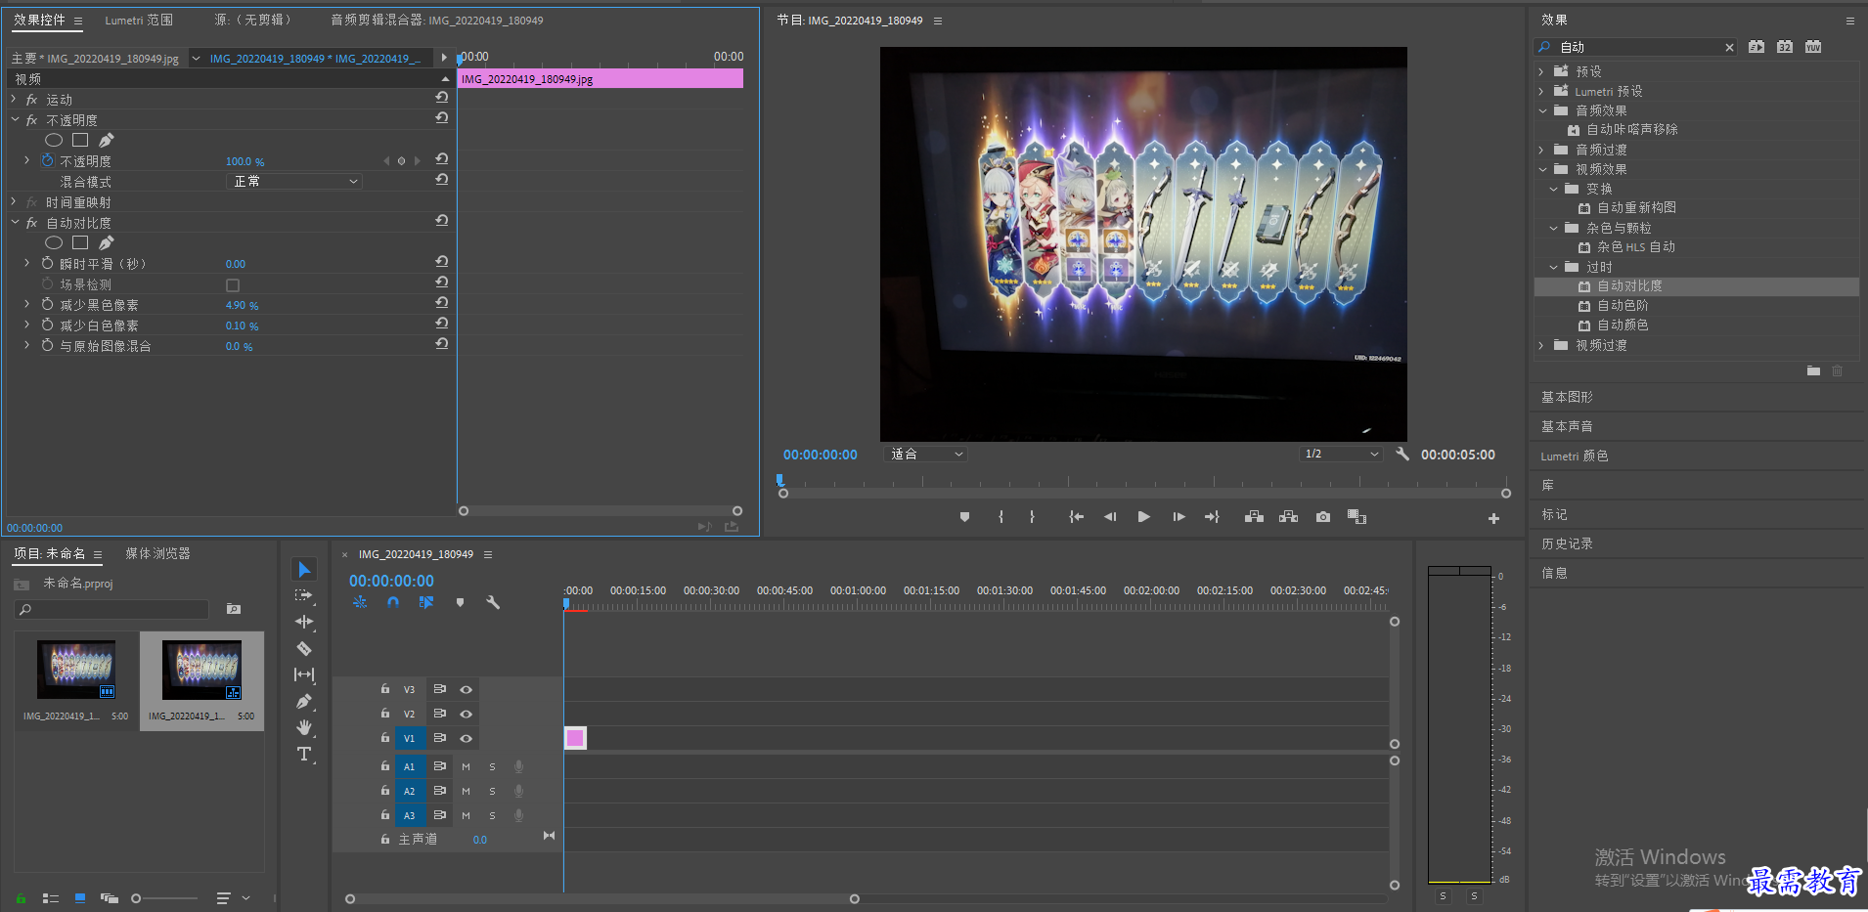
Task: Open the Comparison View button
Action: (1357, 517)
